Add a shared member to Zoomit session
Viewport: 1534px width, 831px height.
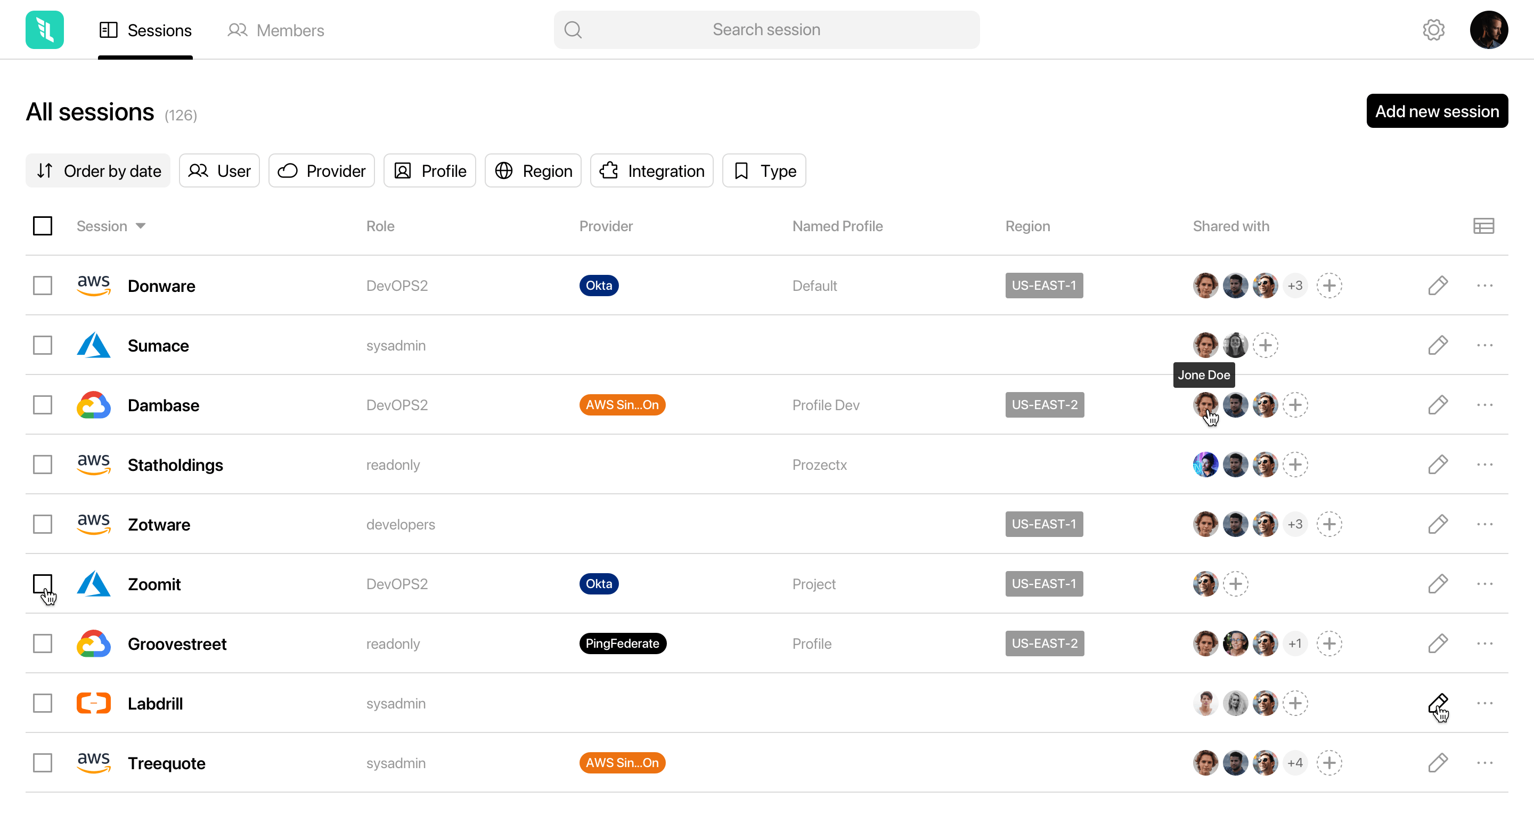click(x=1235, y=584)
